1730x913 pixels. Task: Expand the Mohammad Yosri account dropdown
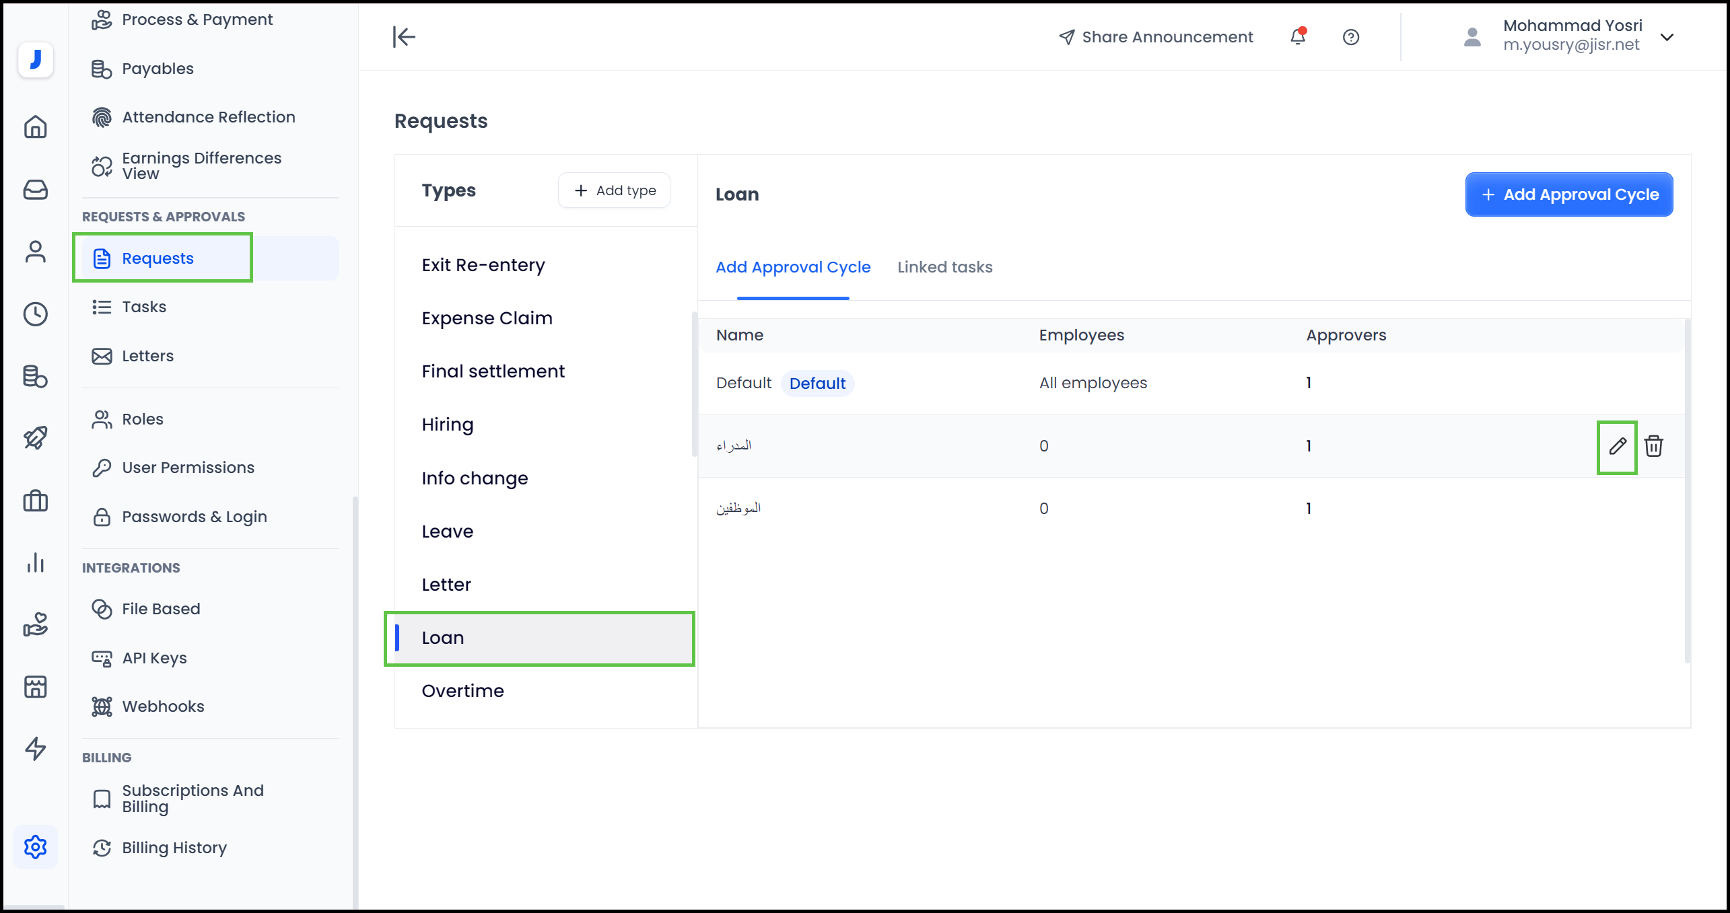click(x=1667, y=37)
